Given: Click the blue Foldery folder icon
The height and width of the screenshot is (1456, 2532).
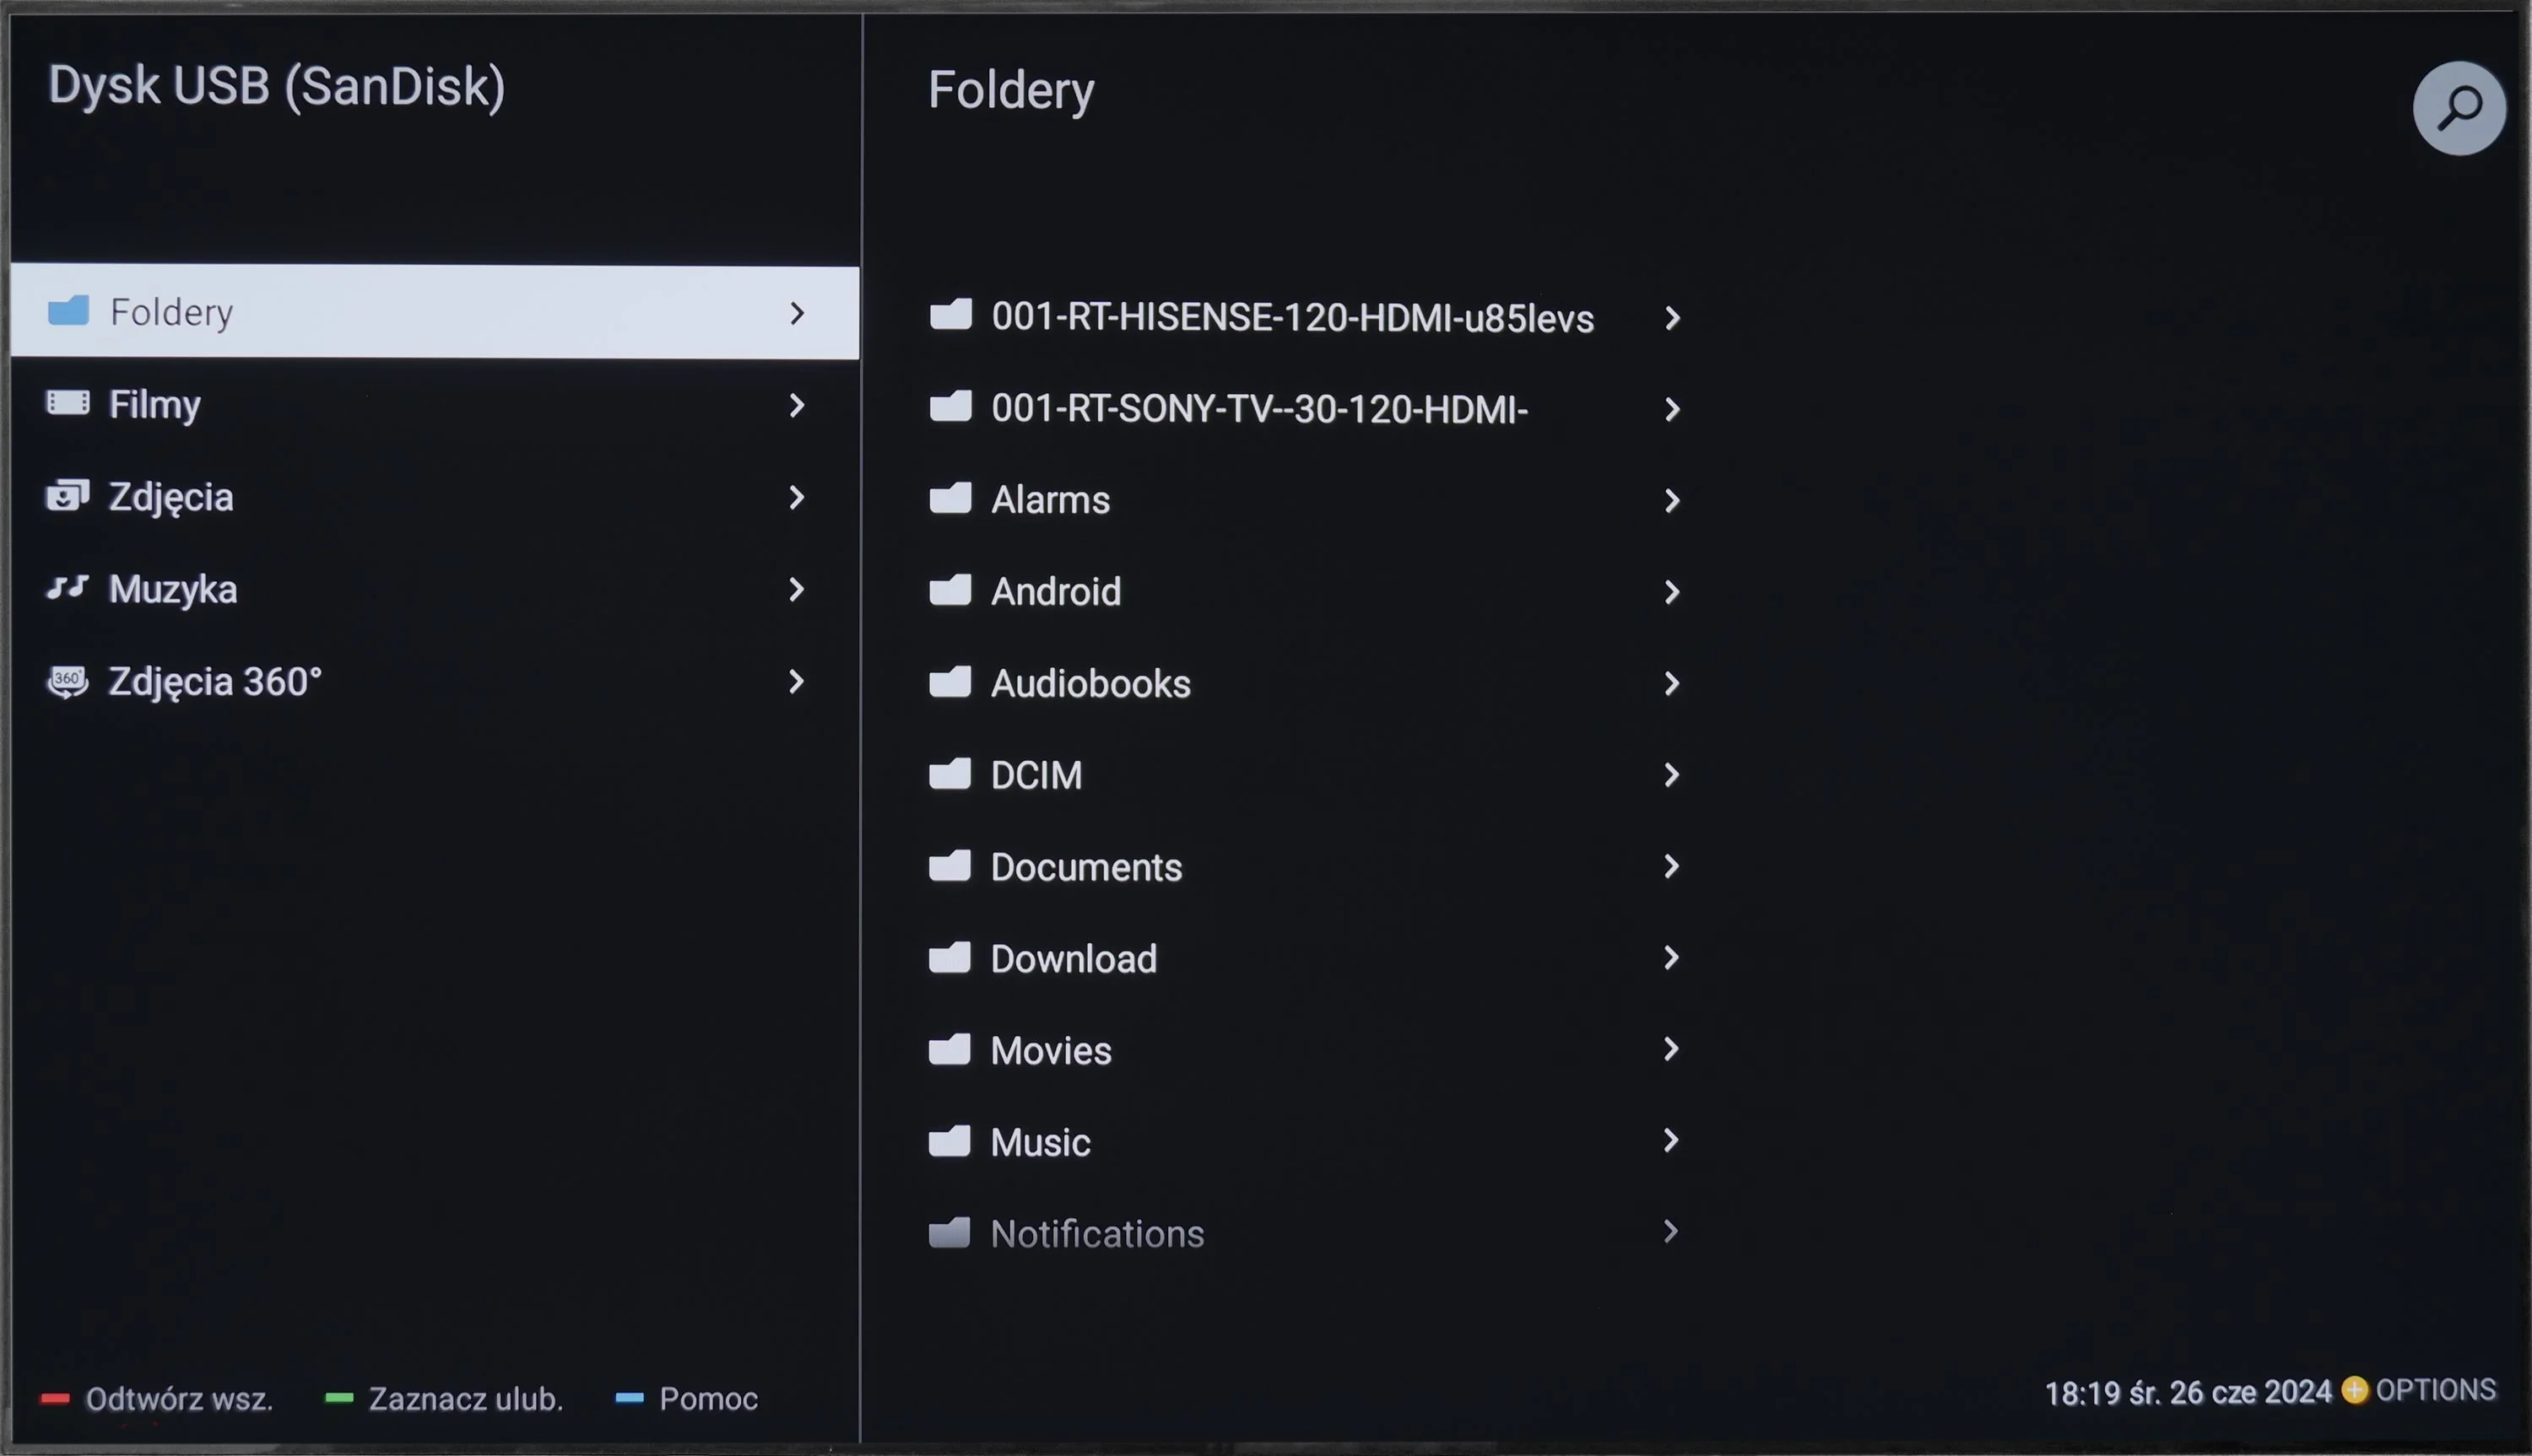Looking at the screenshot, I should point(68,311).
